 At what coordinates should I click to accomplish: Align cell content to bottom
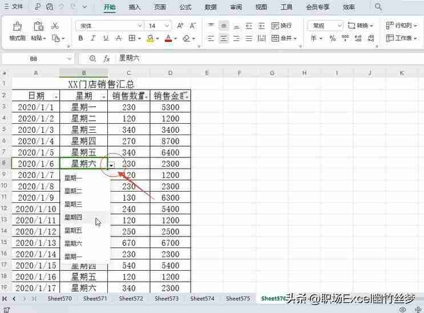coord(236,26)
